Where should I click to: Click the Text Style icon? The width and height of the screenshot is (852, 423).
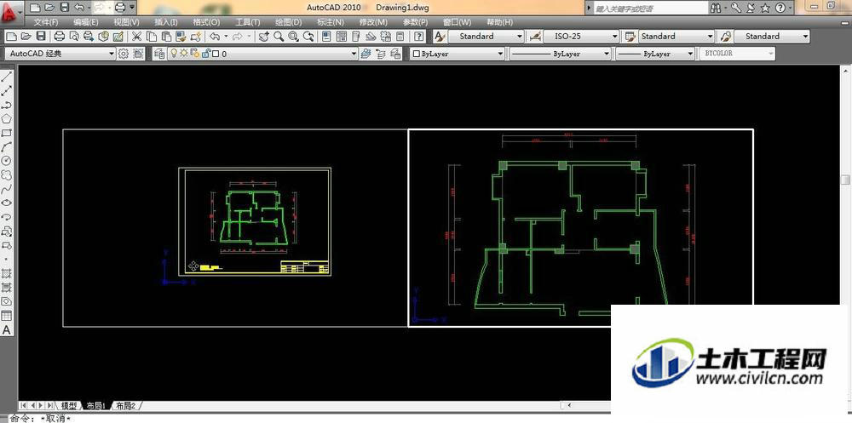point(440,37)
